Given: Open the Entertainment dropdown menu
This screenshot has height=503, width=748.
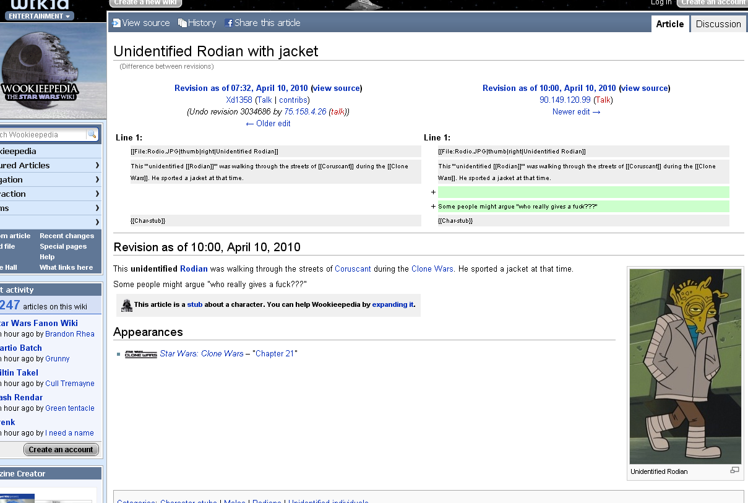Looking at the screenshot, I should (x=38, y=16).
